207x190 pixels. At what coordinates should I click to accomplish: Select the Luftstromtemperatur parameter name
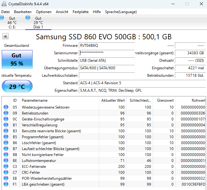[x=39, y=161]
